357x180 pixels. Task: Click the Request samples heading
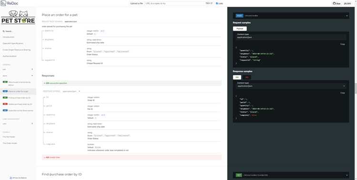241,23
